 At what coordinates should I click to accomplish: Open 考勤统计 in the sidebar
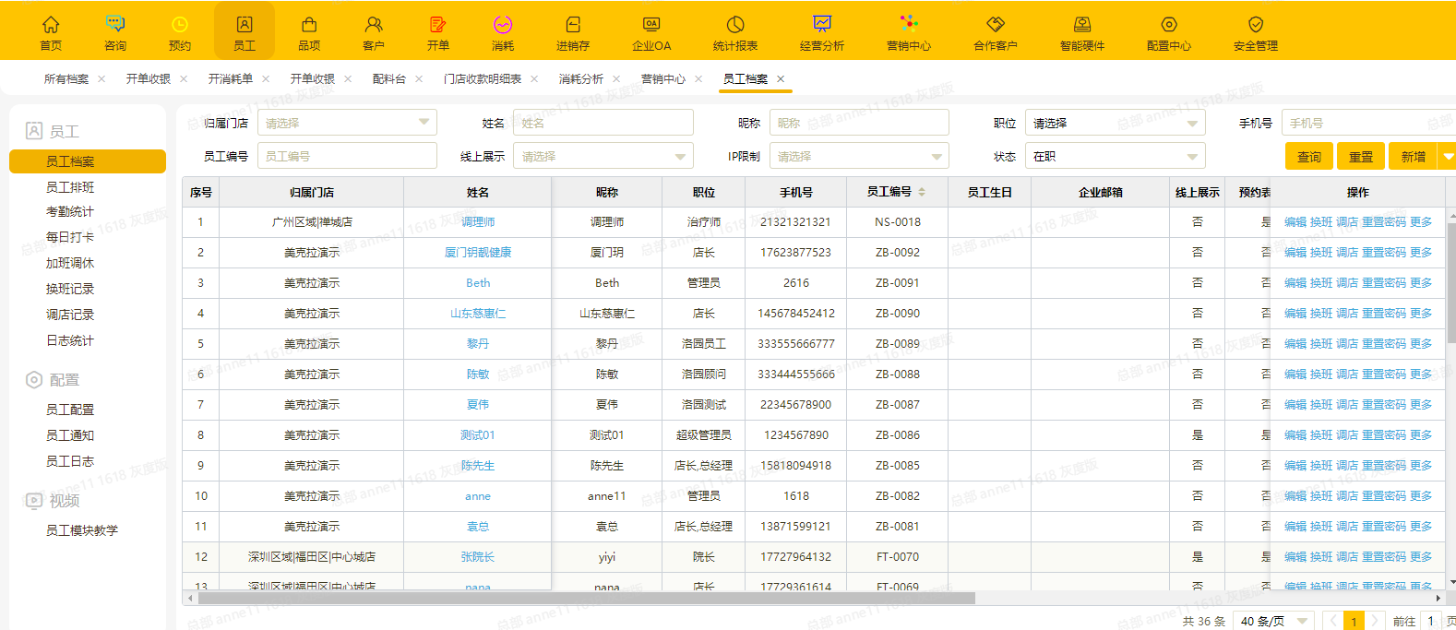tap(70, 211)
